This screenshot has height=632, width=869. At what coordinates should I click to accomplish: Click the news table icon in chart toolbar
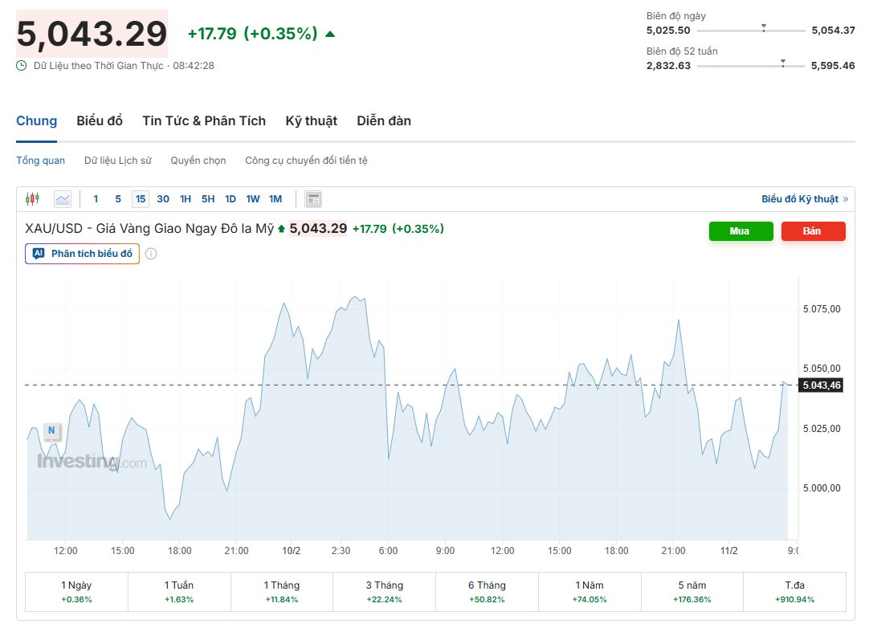click(313, 199)
